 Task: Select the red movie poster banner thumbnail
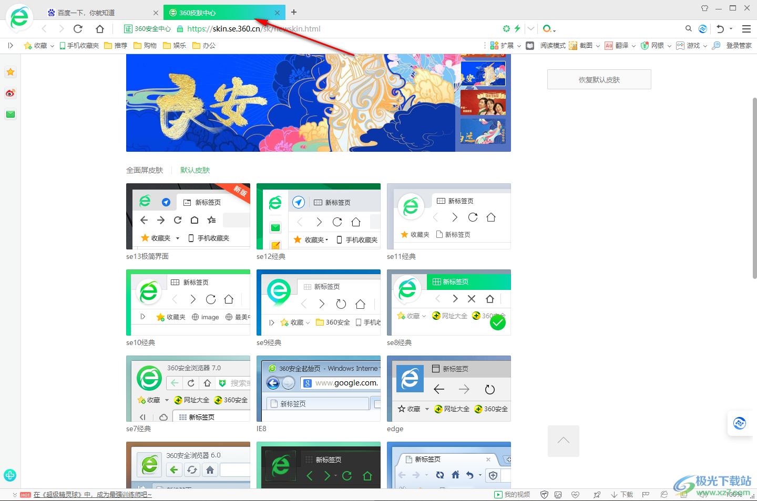point(483,102)
